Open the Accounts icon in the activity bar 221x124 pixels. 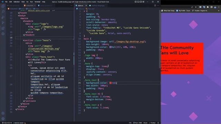click(x=3, y=113)
